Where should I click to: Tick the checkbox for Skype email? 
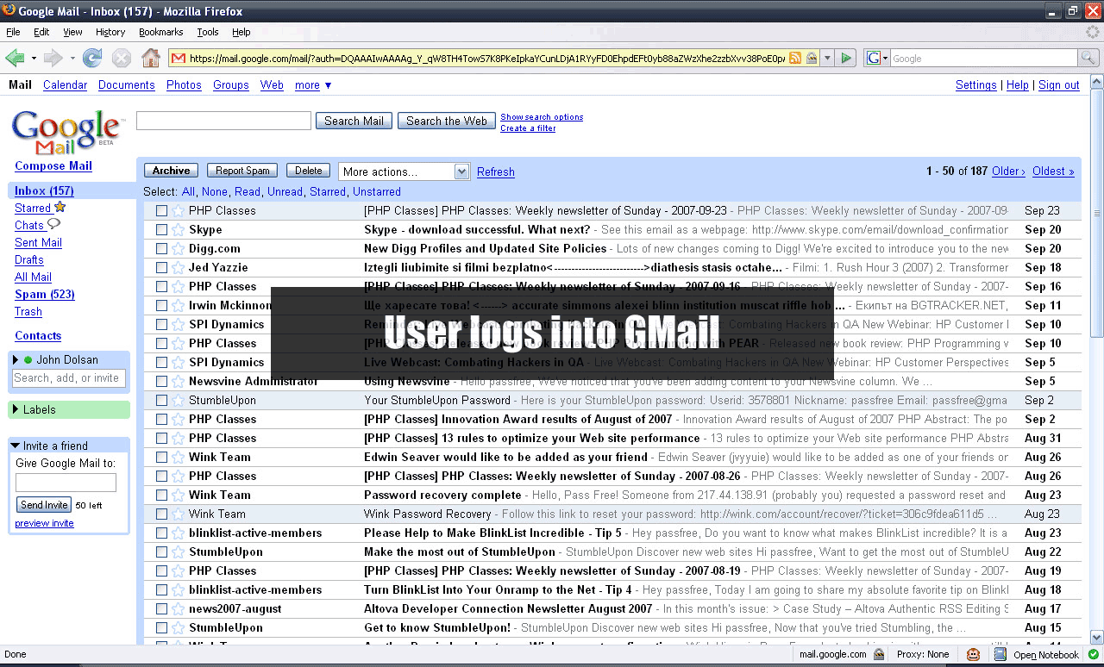[x=161, y=230]
